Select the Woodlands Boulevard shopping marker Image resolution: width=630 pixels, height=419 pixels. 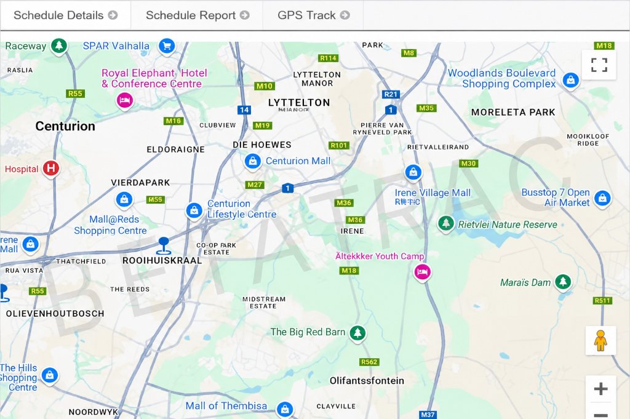coord(570,80)
